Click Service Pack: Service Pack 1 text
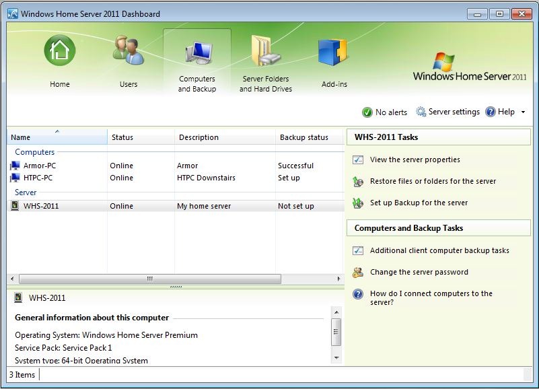The height and width of the screenshot is (389, 539). pyautogui.click(x=63, y=348)
